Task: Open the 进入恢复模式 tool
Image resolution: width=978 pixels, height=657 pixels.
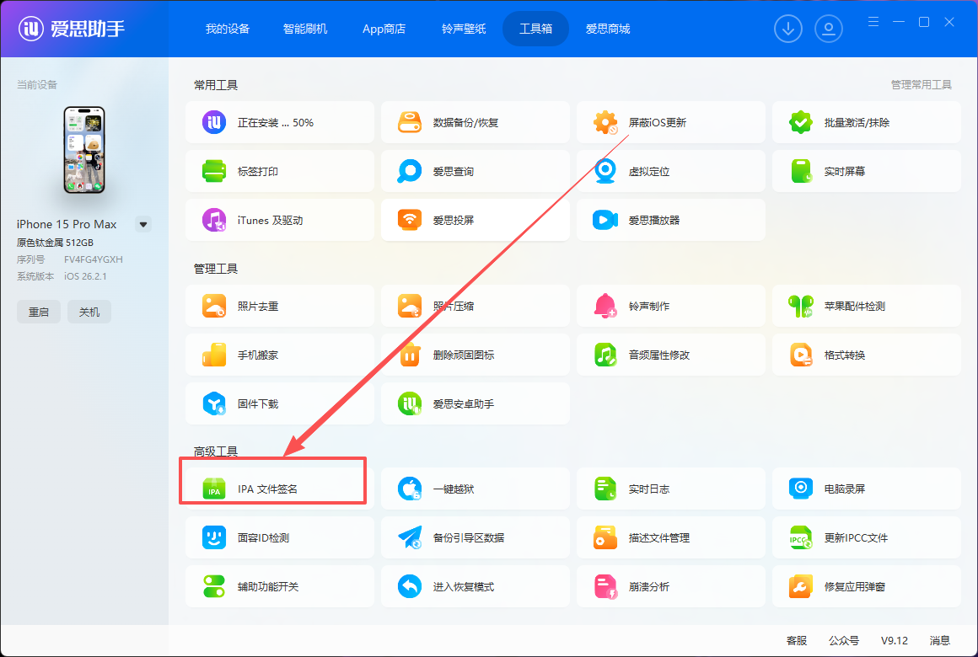Action: (476, 586)
